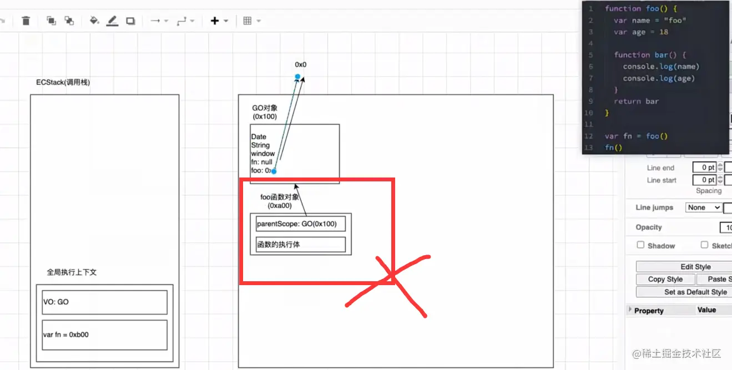Click the Edit Style button
Screen dimensions: 732x370
click(684, 267)
